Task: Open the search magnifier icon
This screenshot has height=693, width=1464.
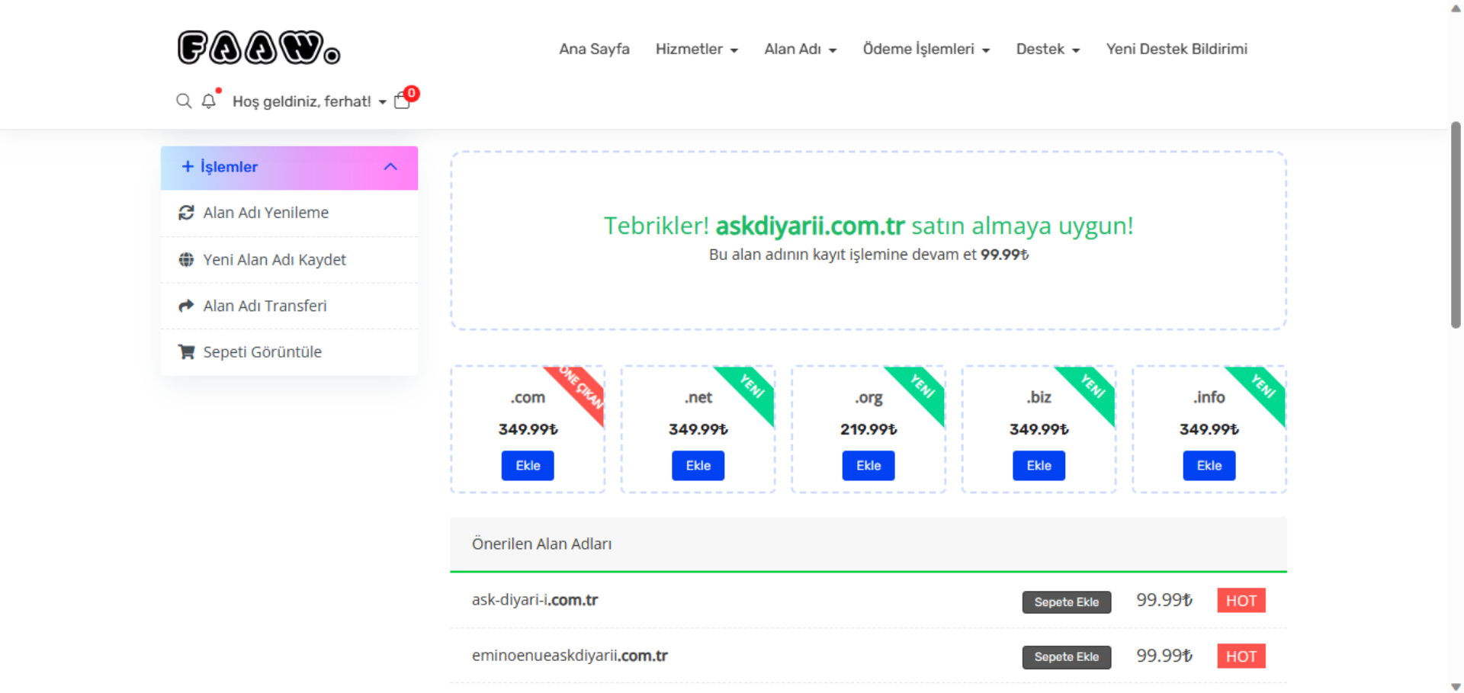Action: [x=184, y=101]
